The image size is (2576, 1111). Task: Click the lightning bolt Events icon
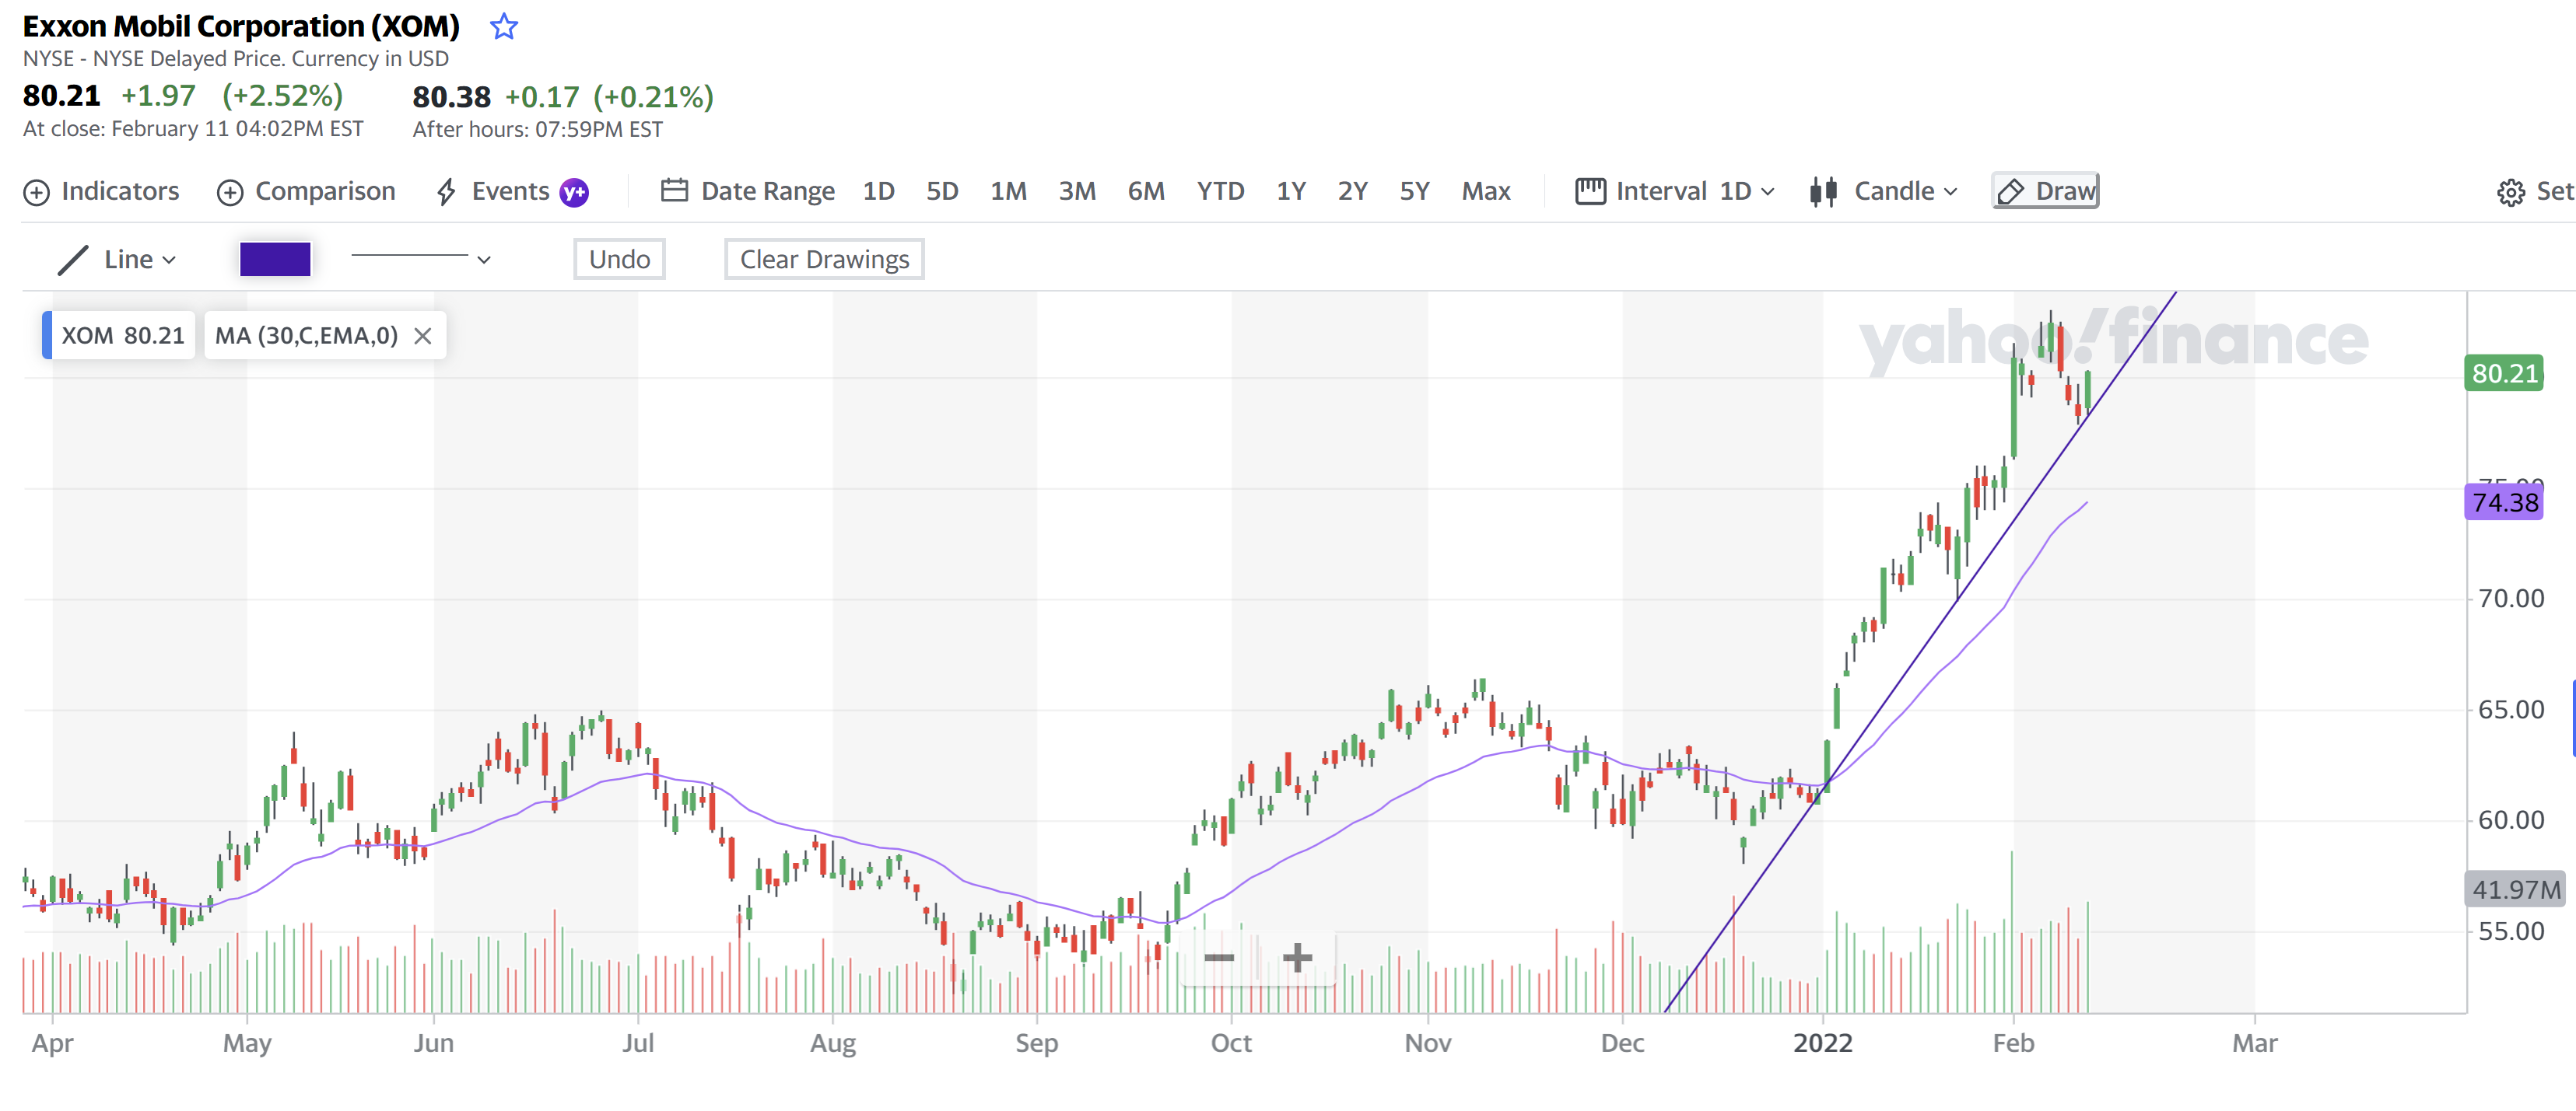[446, 192]
